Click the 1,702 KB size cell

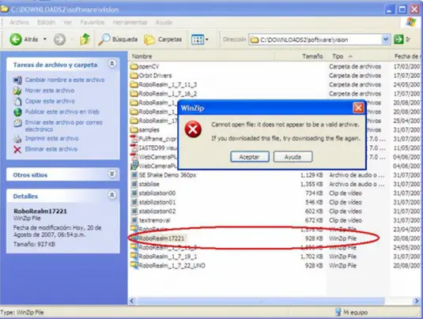[312, 257]
